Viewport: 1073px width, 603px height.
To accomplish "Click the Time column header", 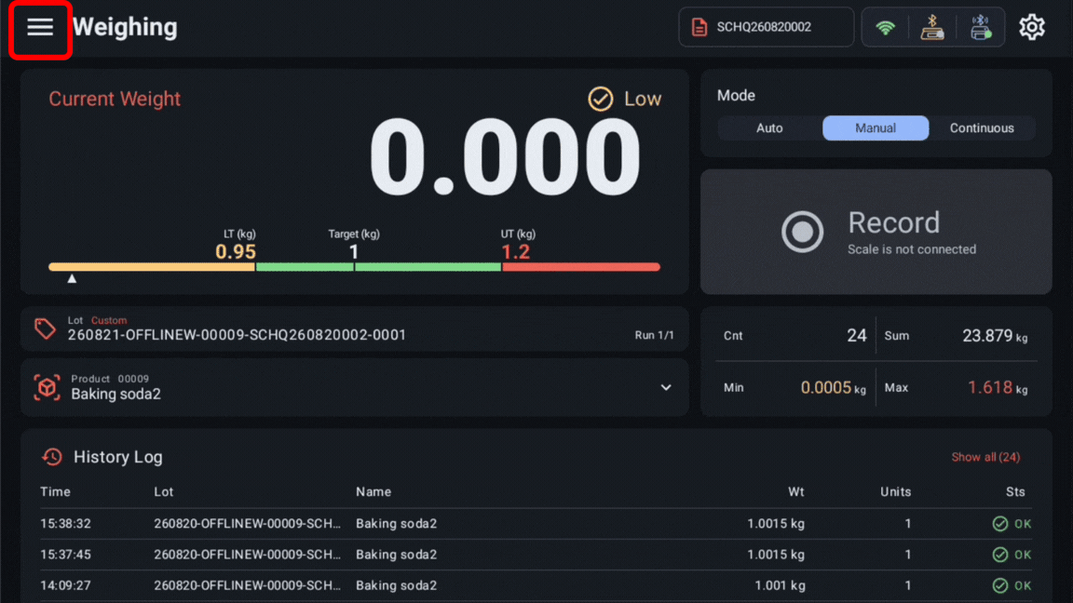I will (x=56, y=491).
